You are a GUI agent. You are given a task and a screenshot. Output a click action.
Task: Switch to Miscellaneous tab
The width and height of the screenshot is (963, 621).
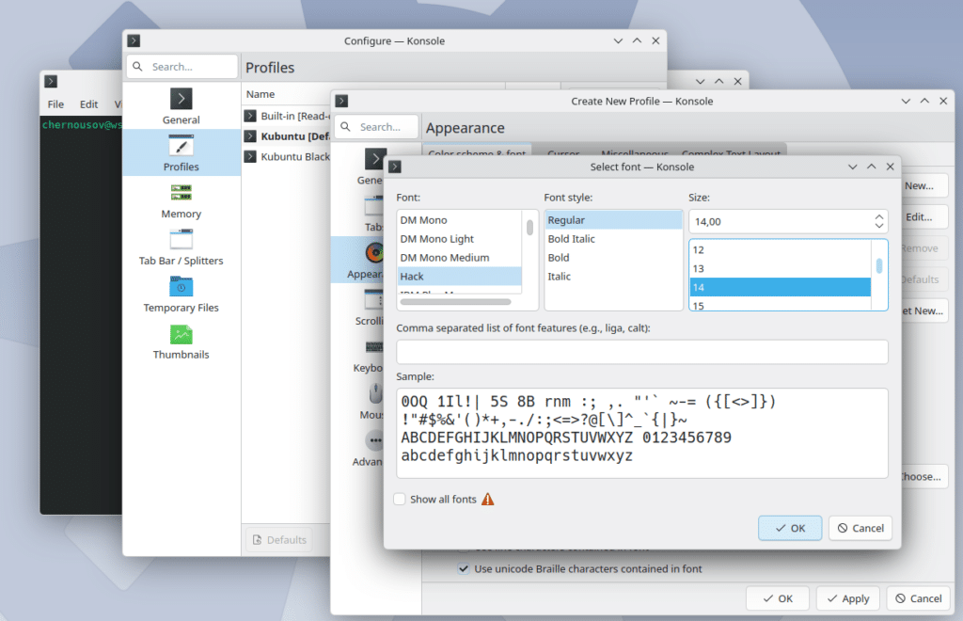pos(635,152)
